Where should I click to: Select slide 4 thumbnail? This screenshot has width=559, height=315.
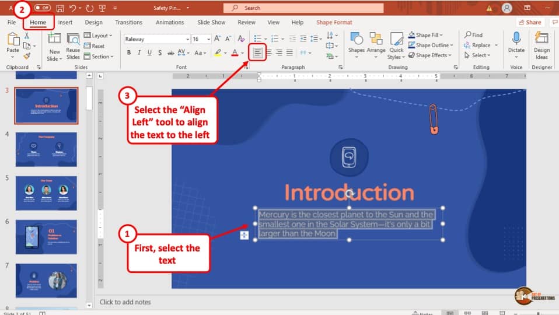[46, 149]
